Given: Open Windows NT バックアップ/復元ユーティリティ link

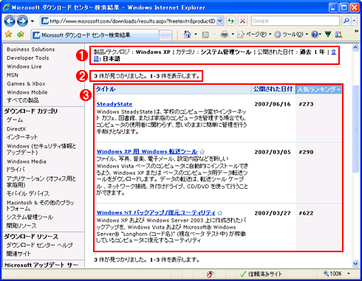Looking at the screenshot, I should (x=156, y=212).
